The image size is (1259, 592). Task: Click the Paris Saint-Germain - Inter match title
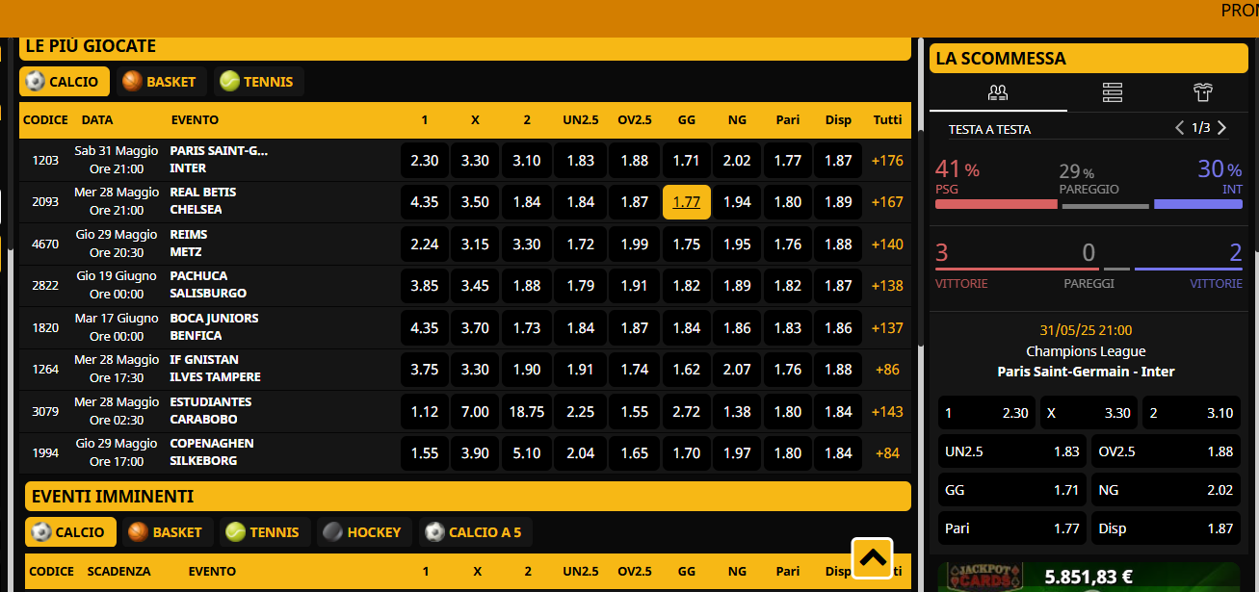point(1086,372)
